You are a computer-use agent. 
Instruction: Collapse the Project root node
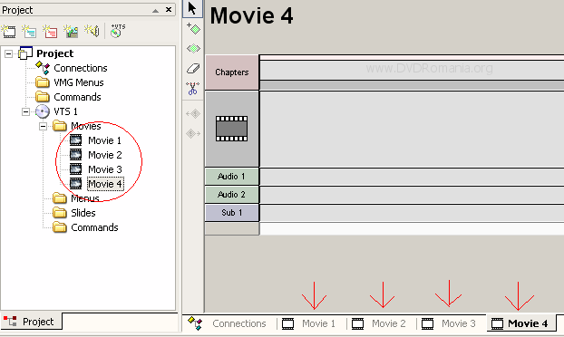8,53
